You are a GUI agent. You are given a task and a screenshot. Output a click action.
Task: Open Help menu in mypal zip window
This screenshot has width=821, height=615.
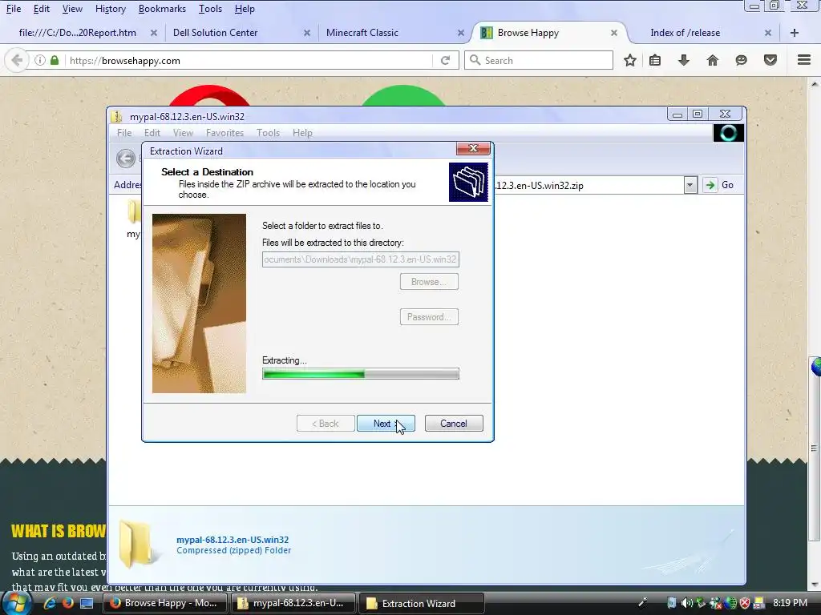pos(302,133)
